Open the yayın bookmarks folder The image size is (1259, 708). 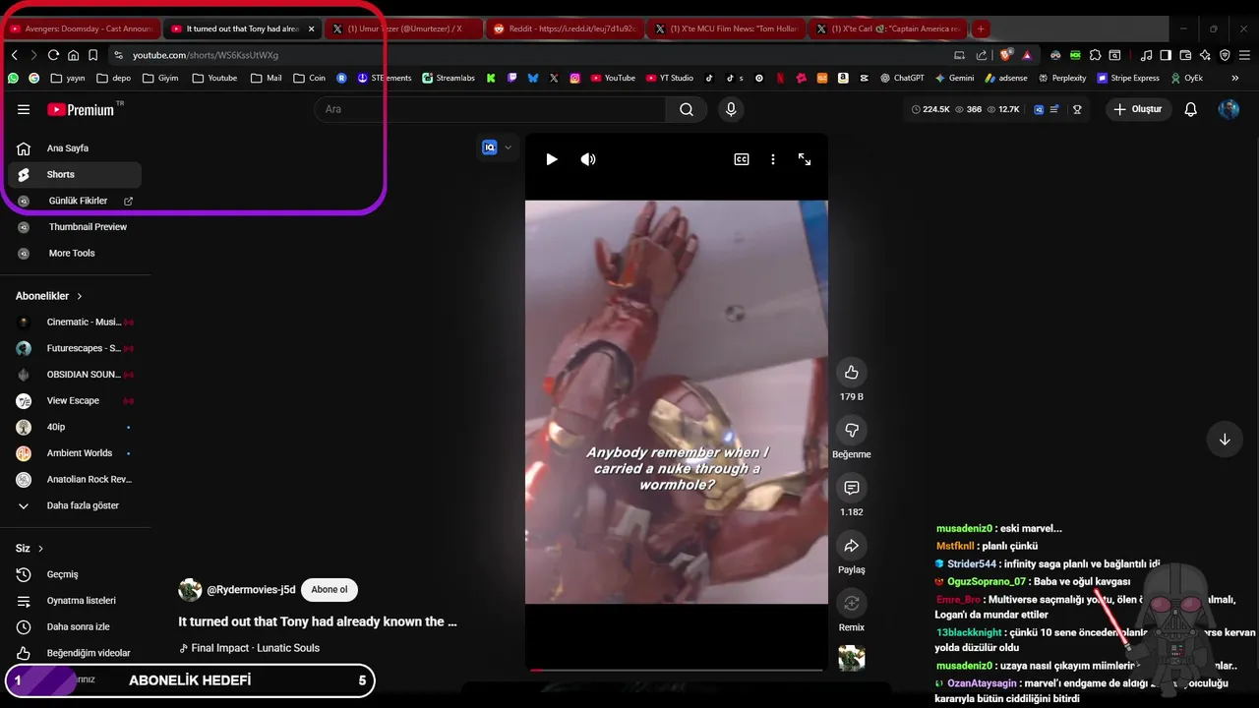coord(68,78)
